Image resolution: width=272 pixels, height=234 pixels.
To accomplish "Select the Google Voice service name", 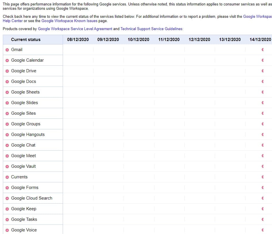I will [x=24, y=230].
